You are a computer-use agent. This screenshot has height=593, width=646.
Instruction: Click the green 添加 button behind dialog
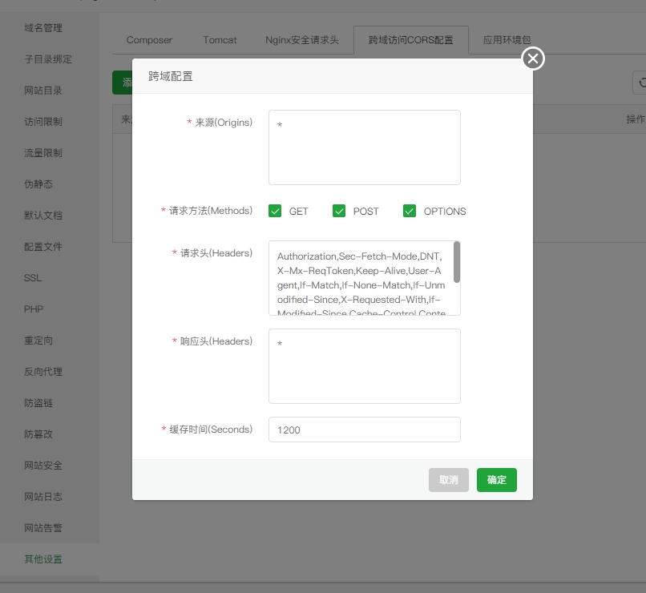123,83
